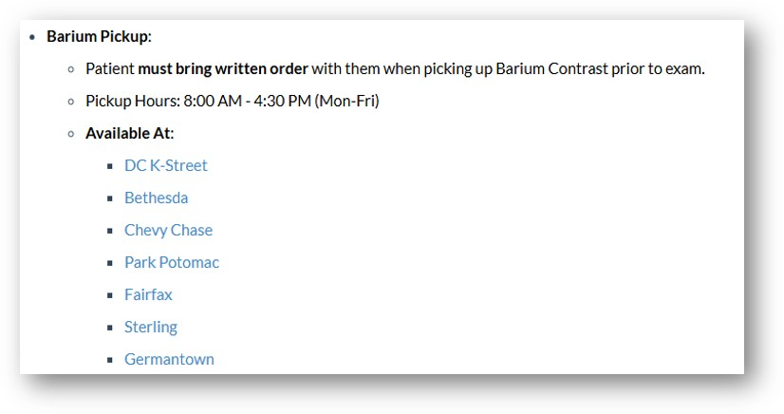Click the square bullet beside Fairfax

[110, 295]
